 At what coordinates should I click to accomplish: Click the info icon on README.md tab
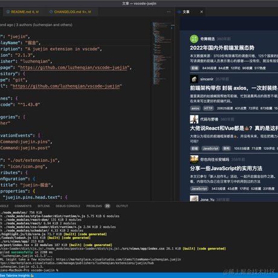pyautogui.click(x=8, y=12)
